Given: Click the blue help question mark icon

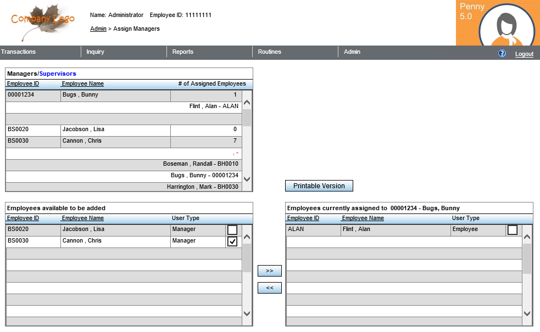Looking at the screenshot, I should point(502,53).
